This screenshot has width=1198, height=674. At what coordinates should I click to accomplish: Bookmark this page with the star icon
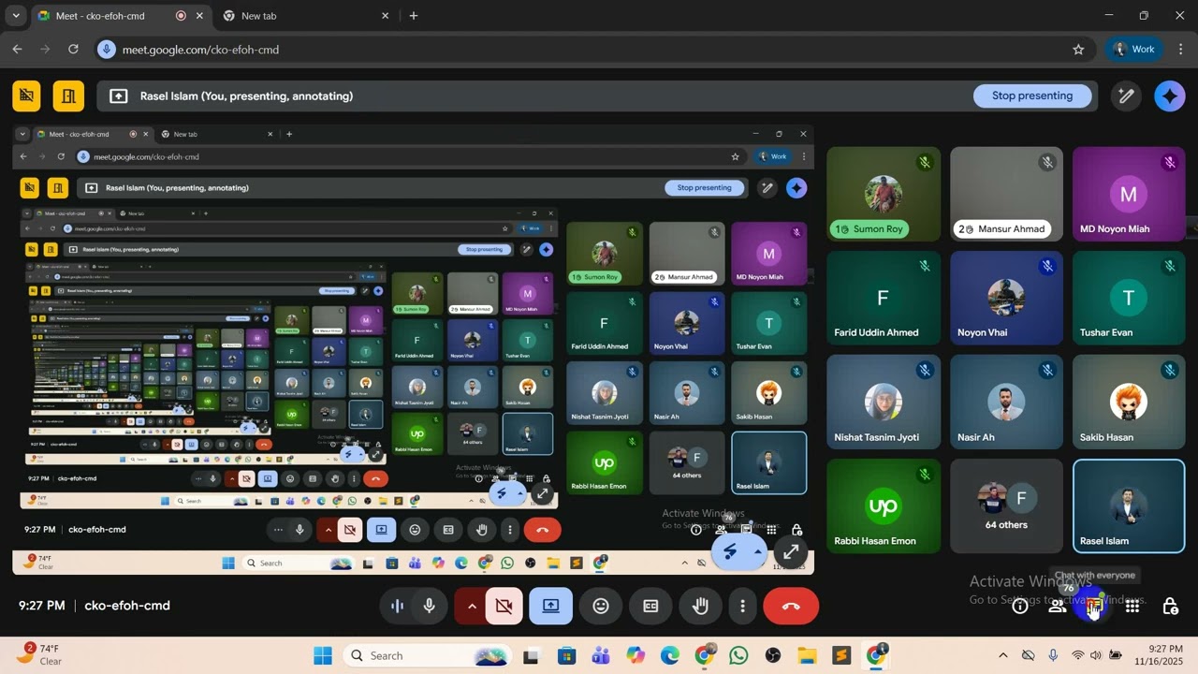pos(1078,50)
